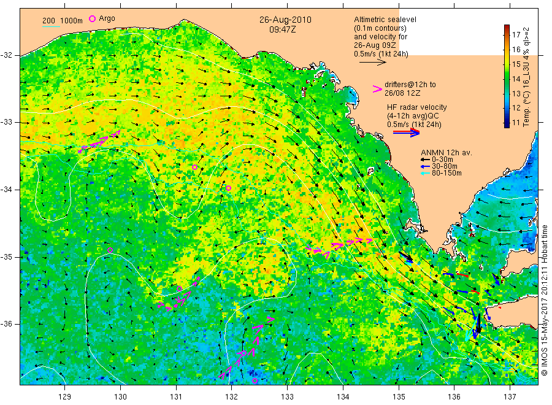Click the colour bar near 11 degrees

507,123
